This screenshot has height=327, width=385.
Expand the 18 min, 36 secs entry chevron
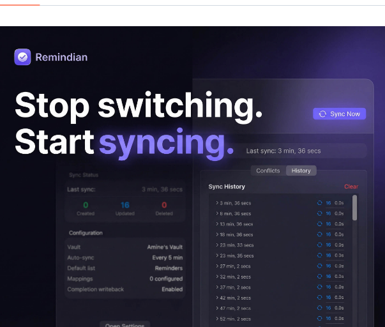(x=217, y=234)
